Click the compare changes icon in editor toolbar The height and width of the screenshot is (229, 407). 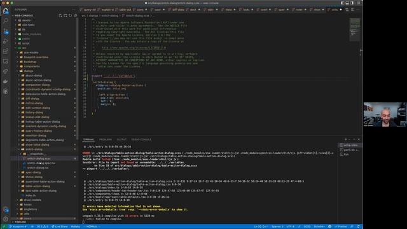click(347, 10)
